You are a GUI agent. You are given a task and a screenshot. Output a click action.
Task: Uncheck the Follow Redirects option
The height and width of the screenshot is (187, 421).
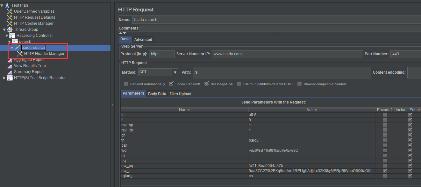pos(171,84)
